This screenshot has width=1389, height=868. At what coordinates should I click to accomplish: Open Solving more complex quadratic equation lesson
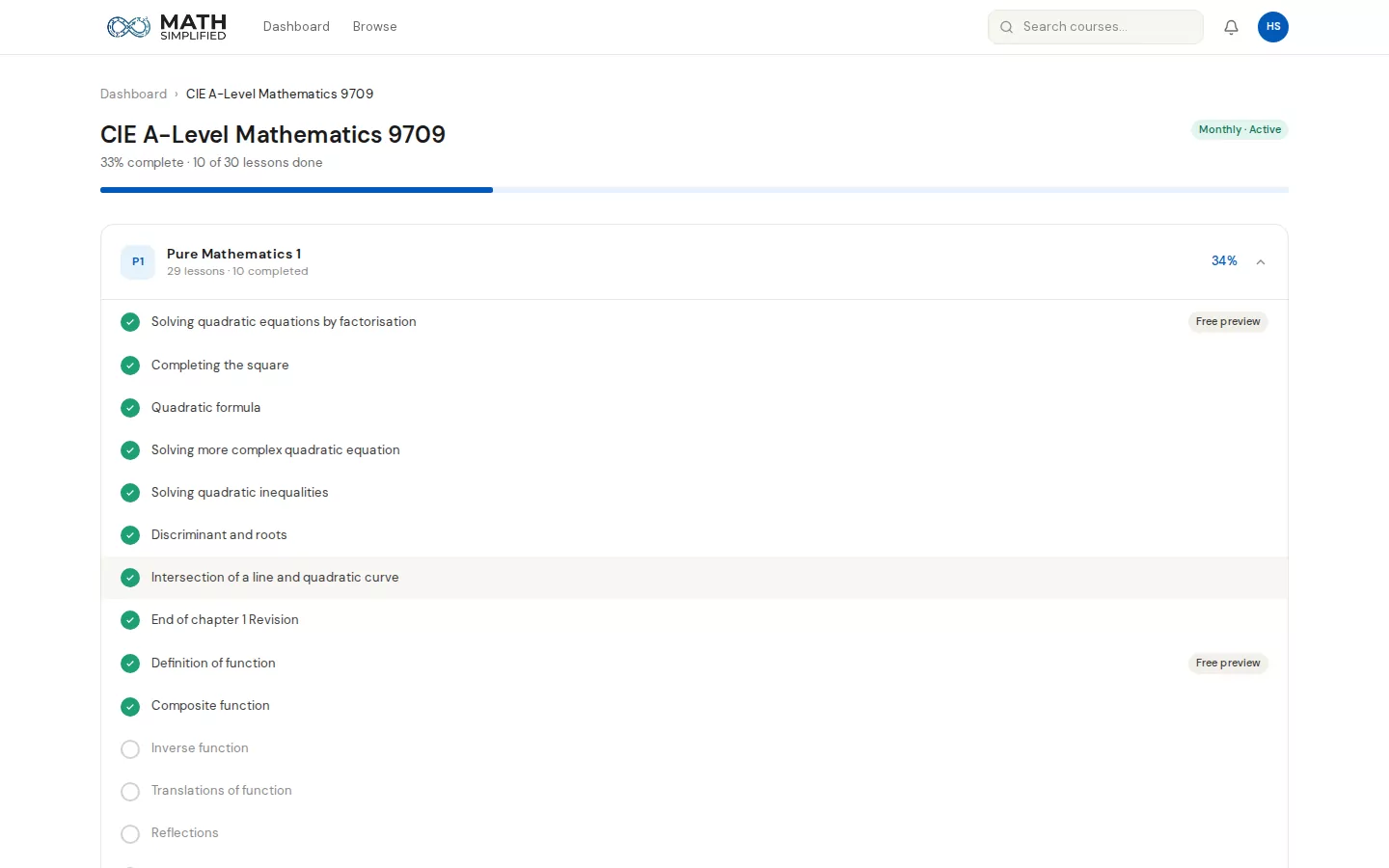pyautogui.click(x=275, y=450)
